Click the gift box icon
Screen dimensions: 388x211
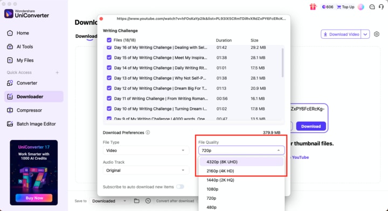coord(313,6)
